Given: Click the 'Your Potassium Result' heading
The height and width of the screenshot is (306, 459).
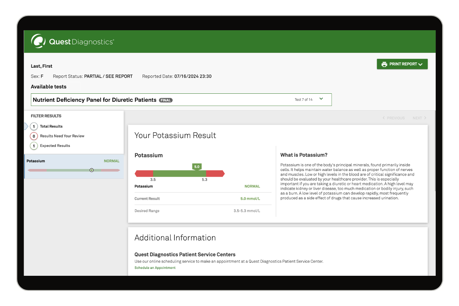Looking at the screenshot, I should pyautogui.click(x=175, y=135).
